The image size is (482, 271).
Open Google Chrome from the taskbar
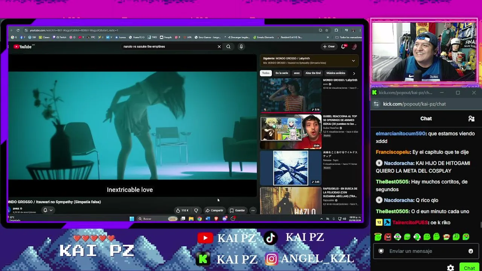coord(199,219)
